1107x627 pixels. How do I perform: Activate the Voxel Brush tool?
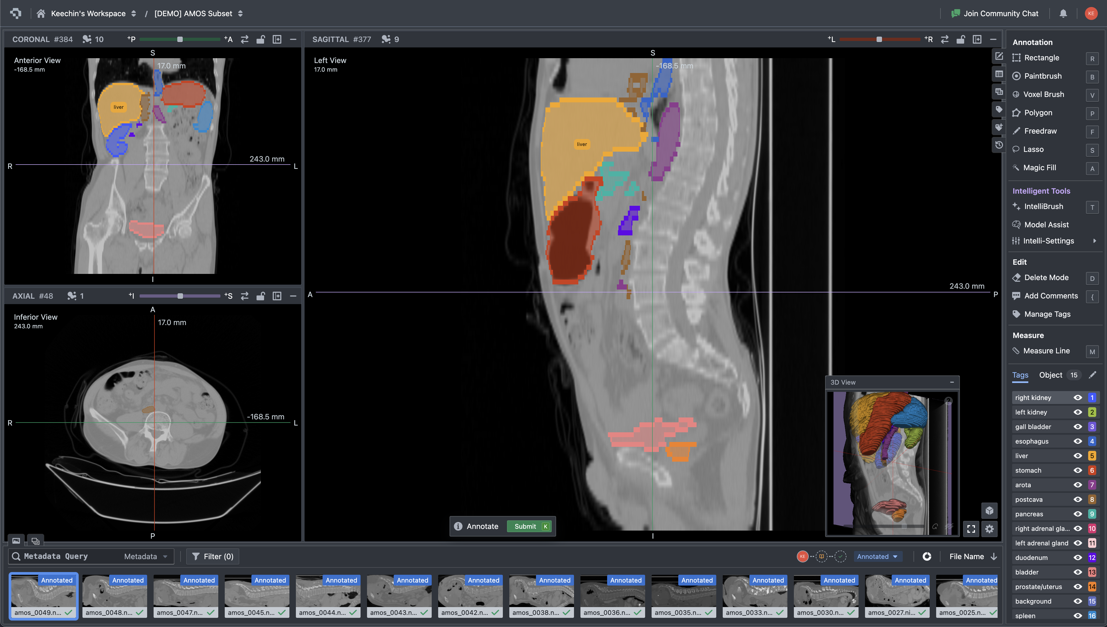coord(1044,94)
